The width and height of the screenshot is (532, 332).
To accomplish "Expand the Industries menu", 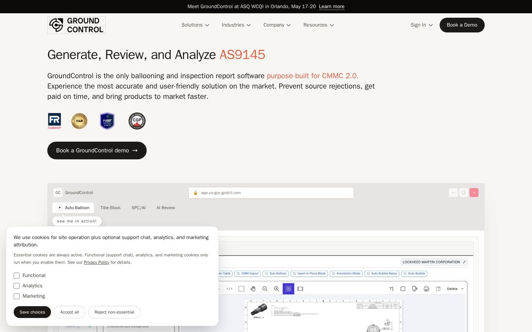I will 236,25.
